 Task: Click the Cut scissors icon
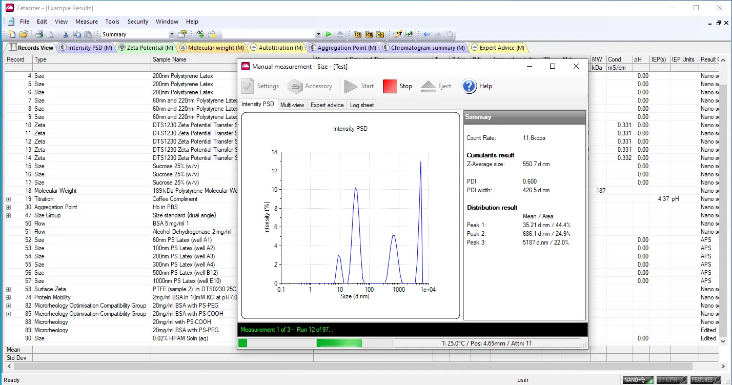pyautogui.click(x=66, y=34)
